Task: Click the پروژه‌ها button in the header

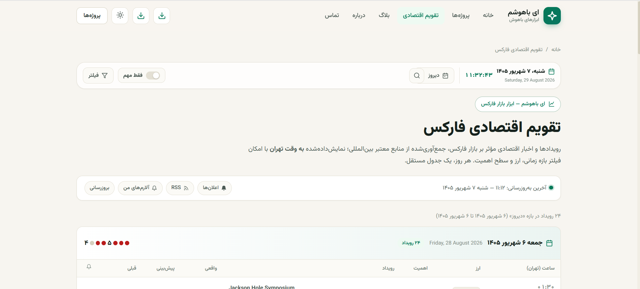Action: 92,15
